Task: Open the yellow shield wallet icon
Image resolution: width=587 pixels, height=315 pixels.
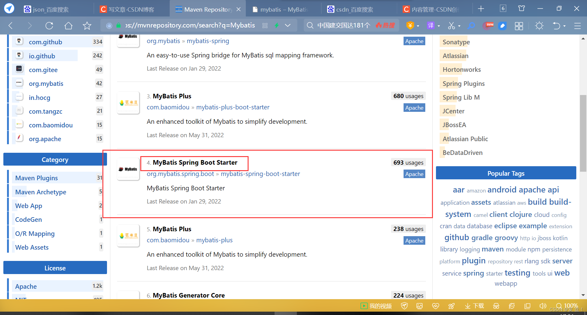Action: (410, 26)
